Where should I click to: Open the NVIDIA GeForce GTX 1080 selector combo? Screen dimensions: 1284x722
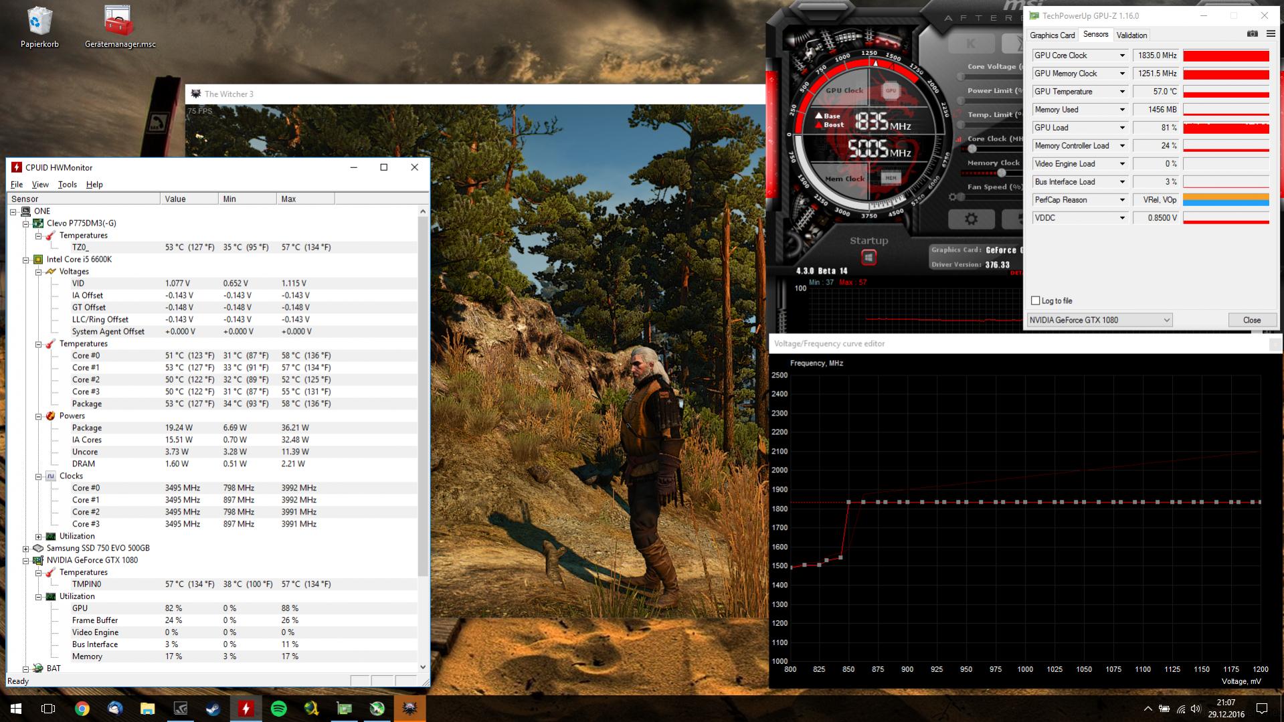[1099, 321]
